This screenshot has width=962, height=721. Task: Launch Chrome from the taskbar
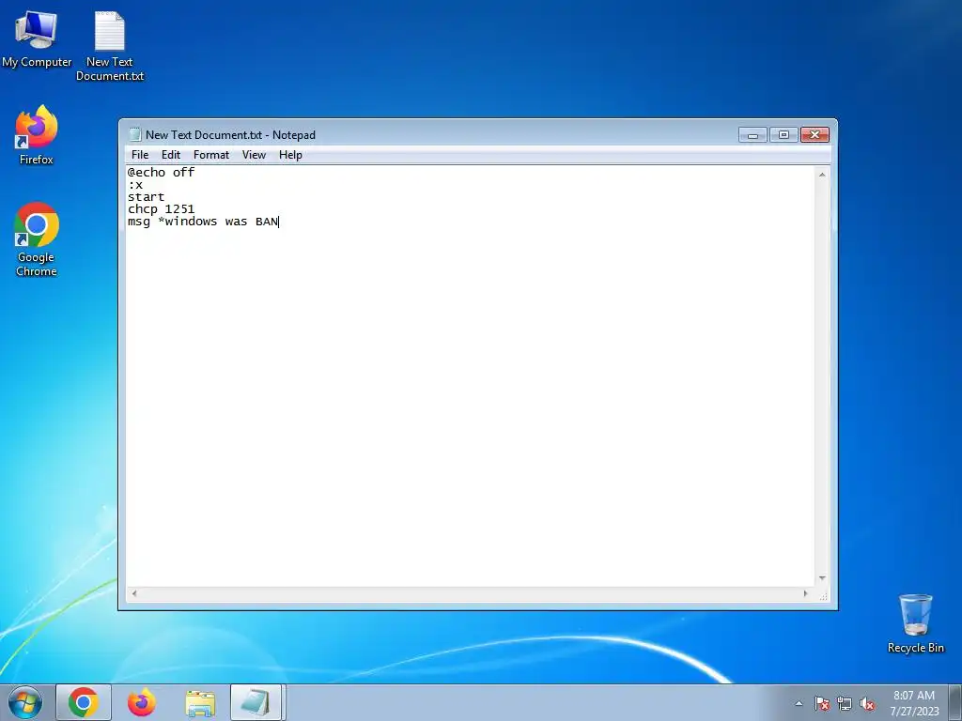click(84, 702)
